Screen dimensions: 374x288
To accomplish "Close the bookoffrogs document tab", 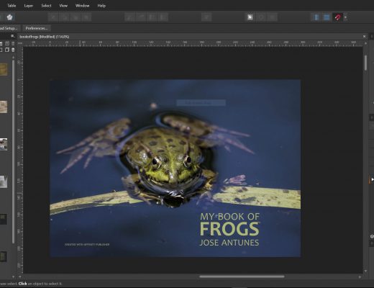I will (364, 37).
